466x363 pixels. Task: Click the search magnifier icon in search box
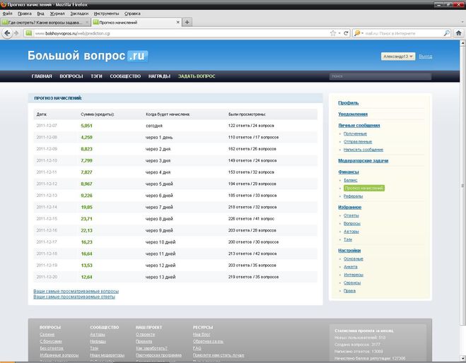[446, 33]
